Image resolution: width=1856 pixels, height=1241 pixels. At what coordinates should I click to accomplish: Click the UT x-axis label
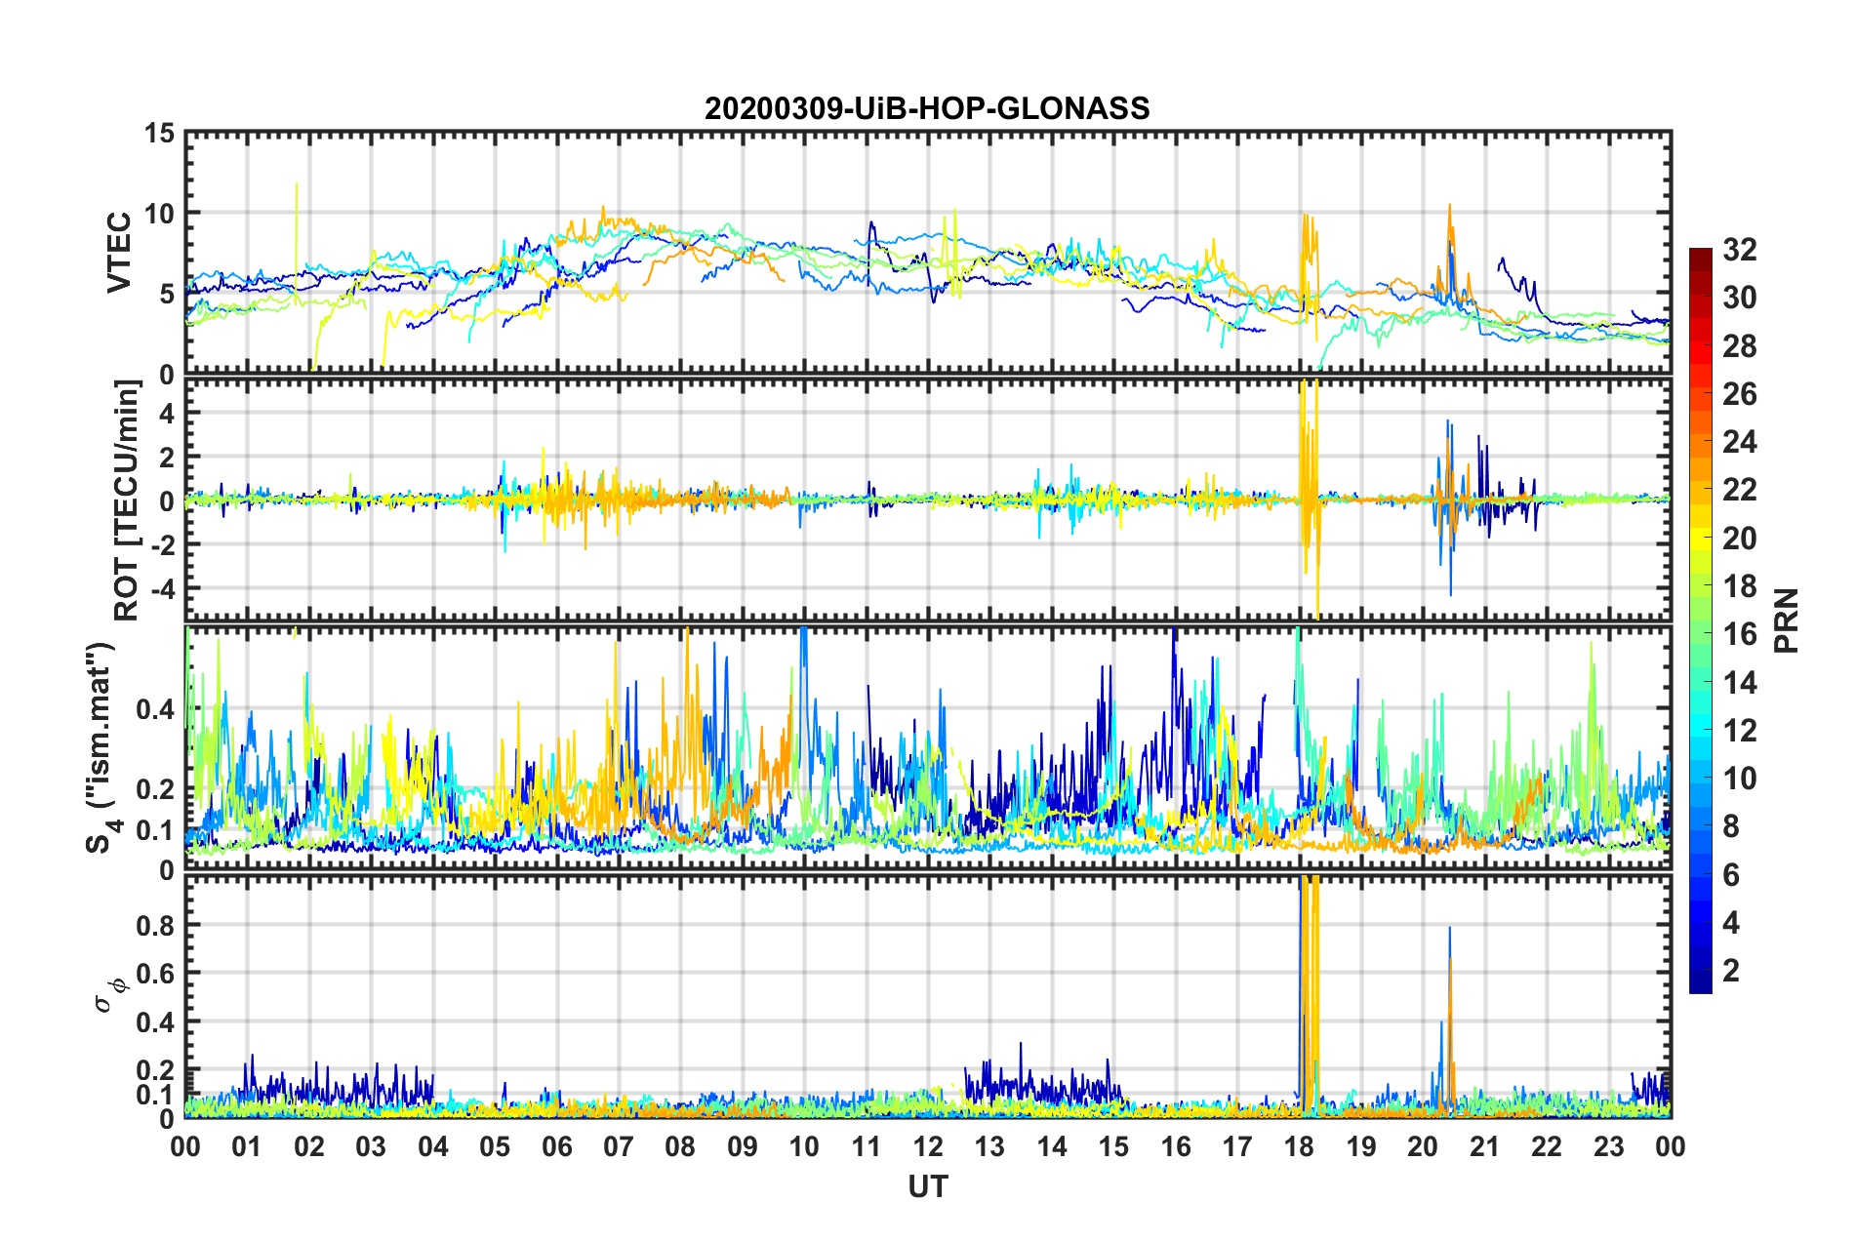928,1186
